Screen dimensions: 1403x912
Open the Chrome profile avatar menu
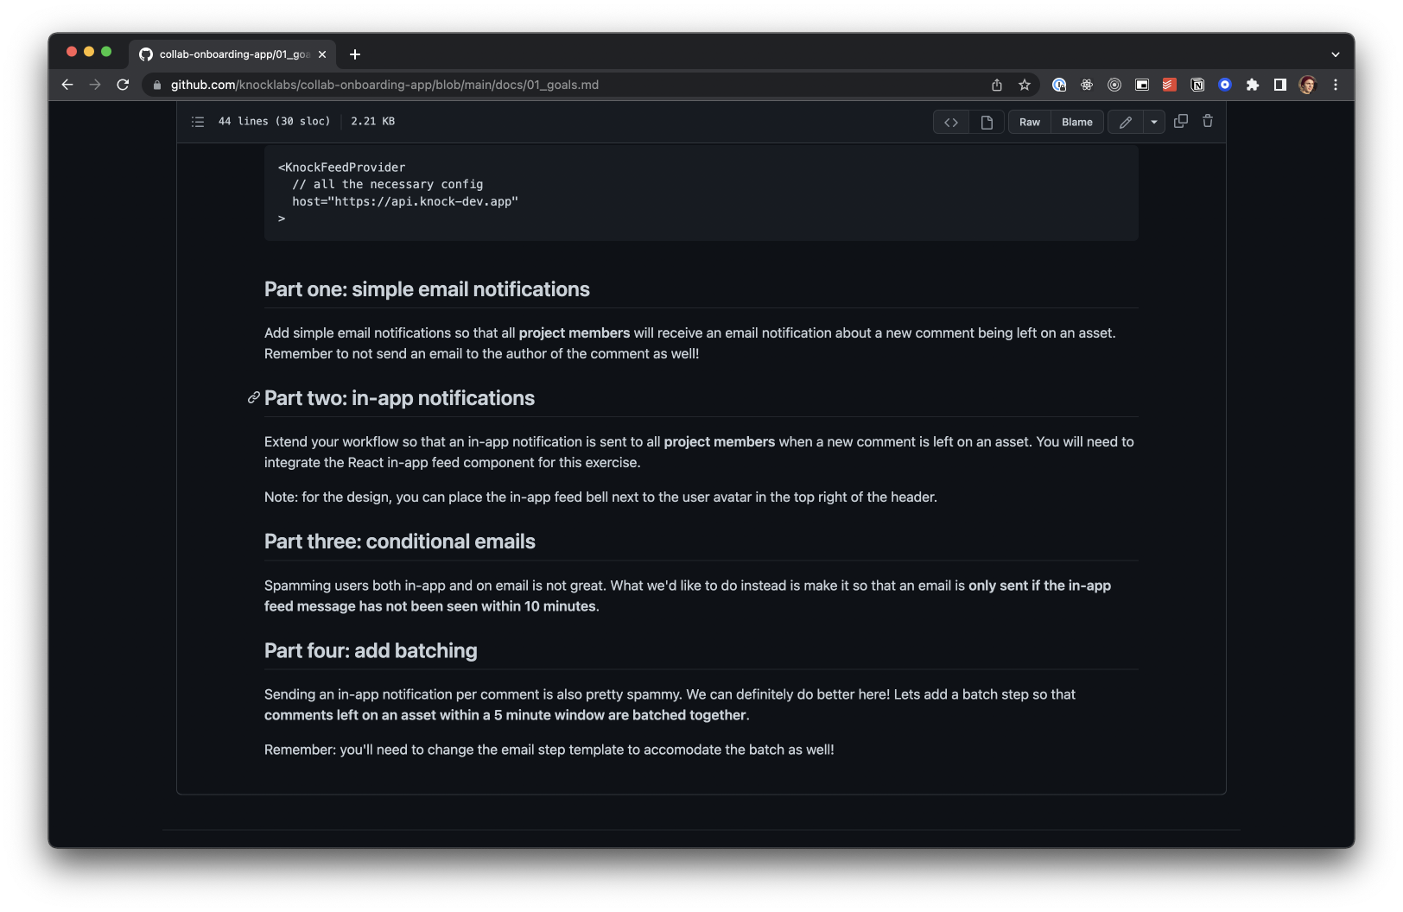click(x=1307, y=85)
